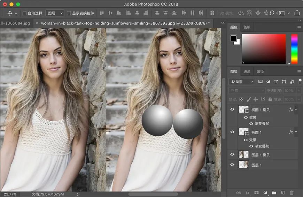Open the adjustment layer circle icon
Image resolution: width=303 pixels, height=197 pixels.
265,192
